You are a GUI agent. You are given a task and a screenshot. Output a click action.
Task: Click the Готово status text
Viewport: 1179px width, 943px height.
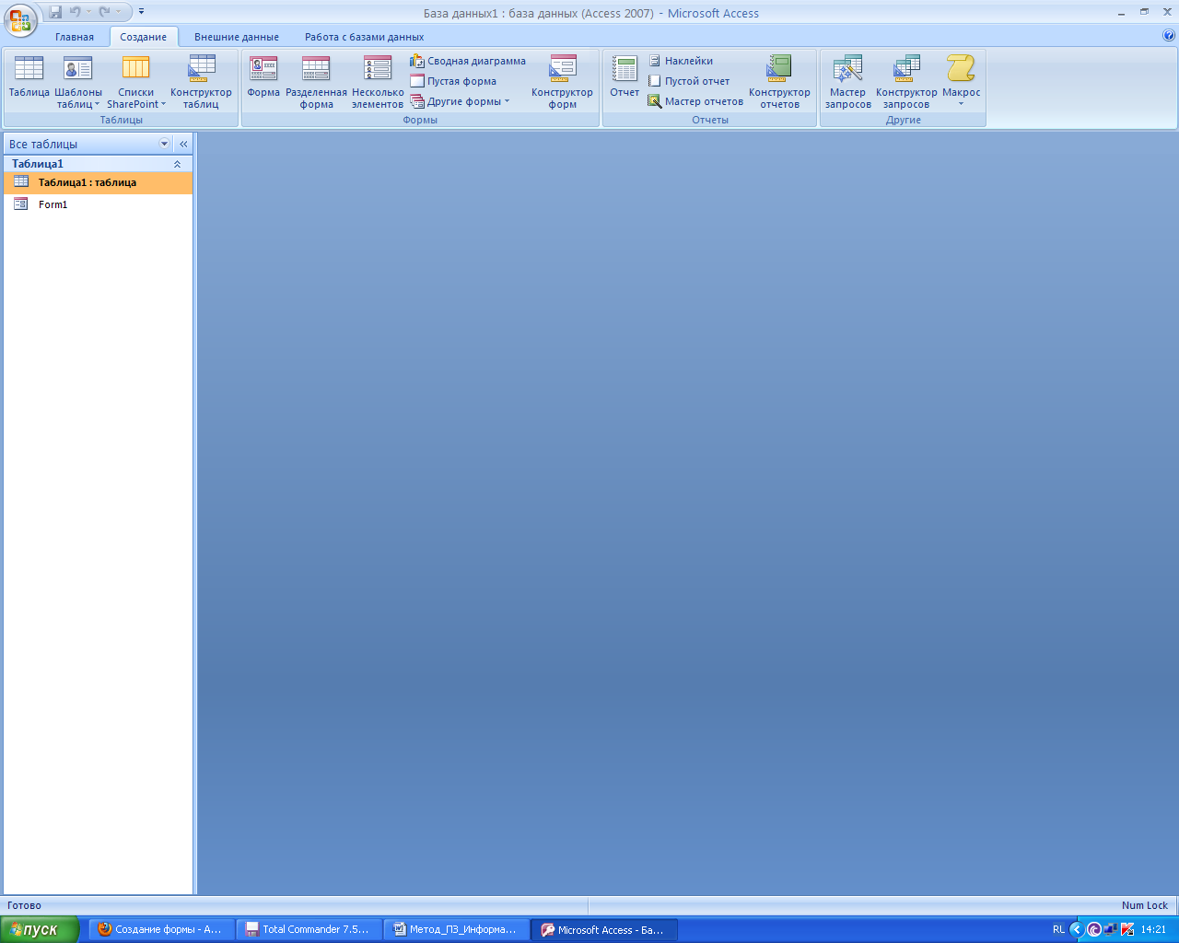24,905
